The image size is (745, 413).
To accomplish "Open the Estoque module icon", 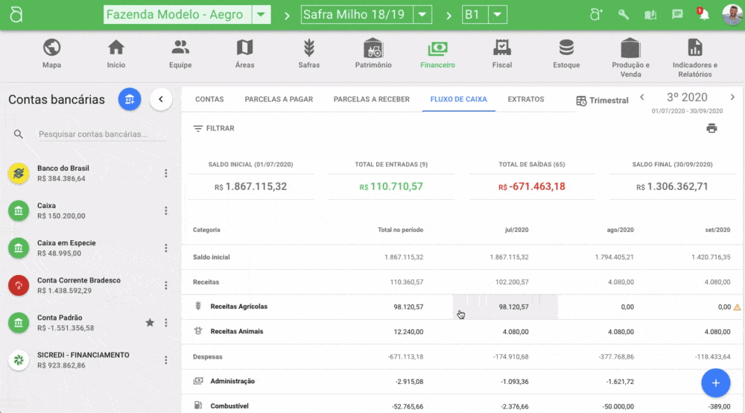I will point(566,48).
